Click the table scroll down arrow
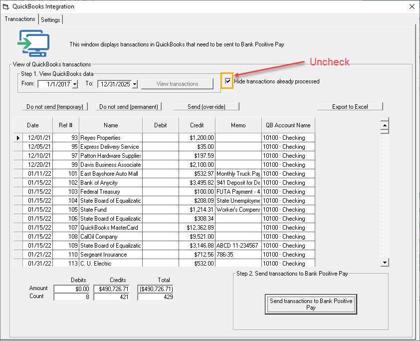 tap(385, 263)
